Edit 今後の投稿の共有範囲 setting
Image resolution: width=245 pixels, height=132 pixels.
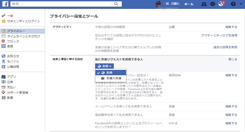(231, 27)
